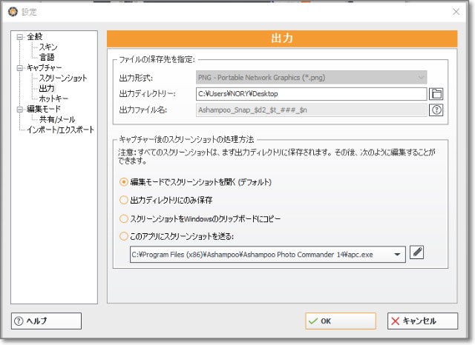Viewport: 475px width, 345px height.
Task: Choose スクリーンショットをWindowsのクリップボードにコピー option
Action: 124,218
